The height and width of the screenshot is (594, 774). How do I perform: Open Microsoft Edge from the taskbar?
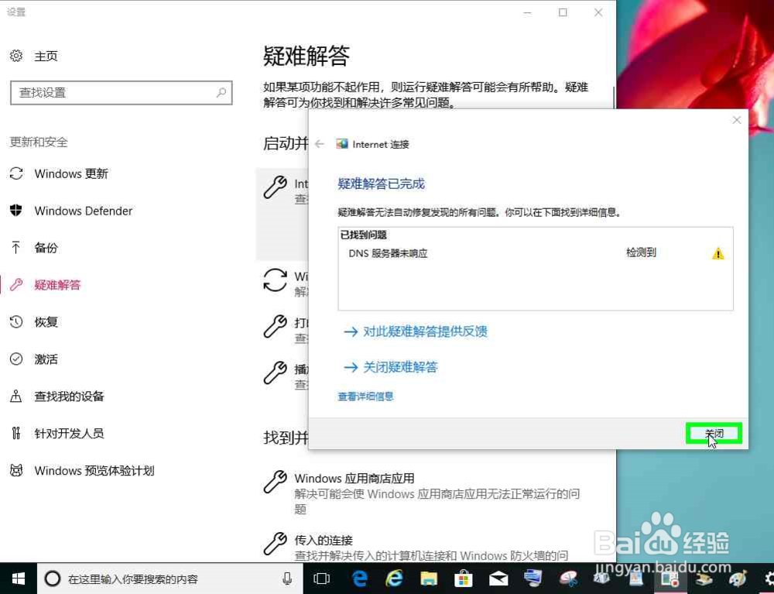click(x=360, y=579)
